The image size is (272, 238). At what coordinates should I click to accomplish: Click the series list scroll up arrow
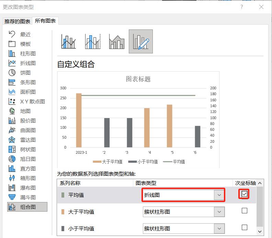click(x=260, y=183)
